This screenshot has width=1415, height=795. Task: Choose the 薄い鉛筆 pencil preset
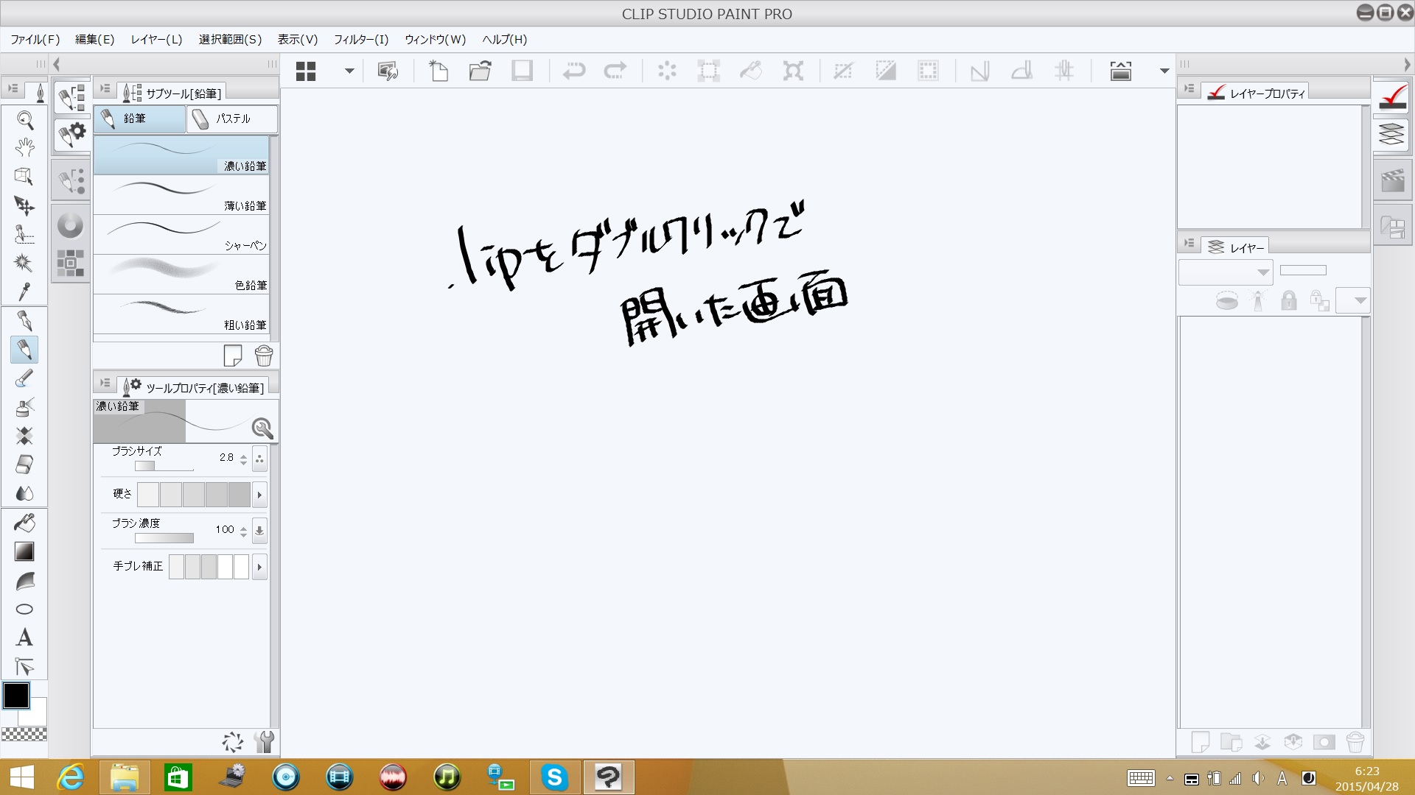tap(181, 194)
